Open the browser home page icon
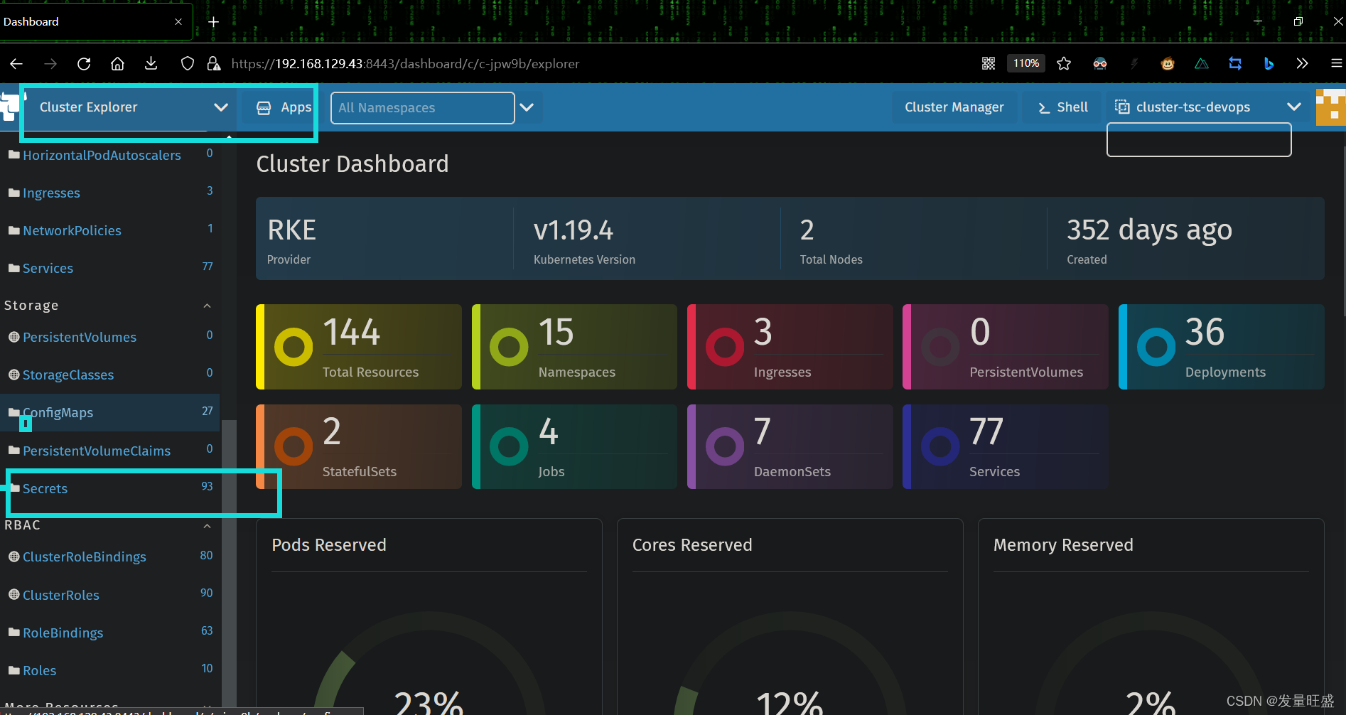 point(118,64)
